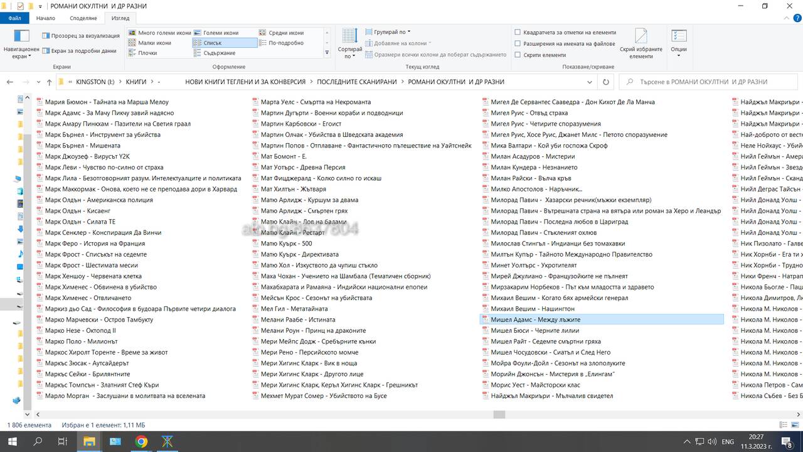Click Скрий избраните елементи button
Image resolution: width=803 pixels, height=452 pixels.
coord(641,44)
